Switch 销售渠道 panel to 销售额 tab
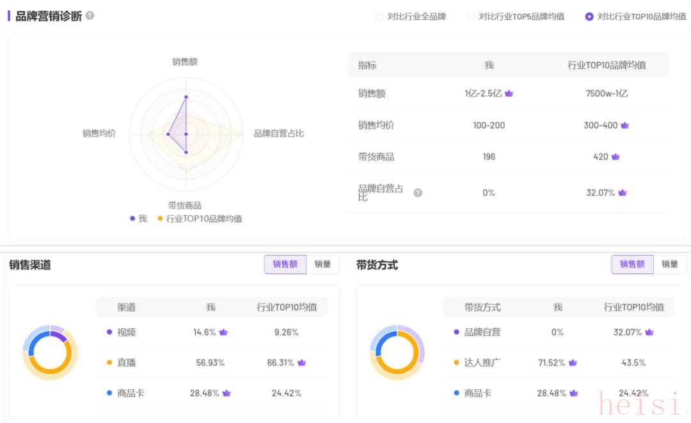Viewport: 691px width, 423px height. (285, 264)
